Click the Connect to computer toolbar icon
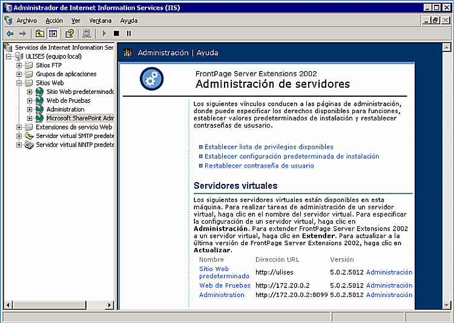 pos(87,34)
